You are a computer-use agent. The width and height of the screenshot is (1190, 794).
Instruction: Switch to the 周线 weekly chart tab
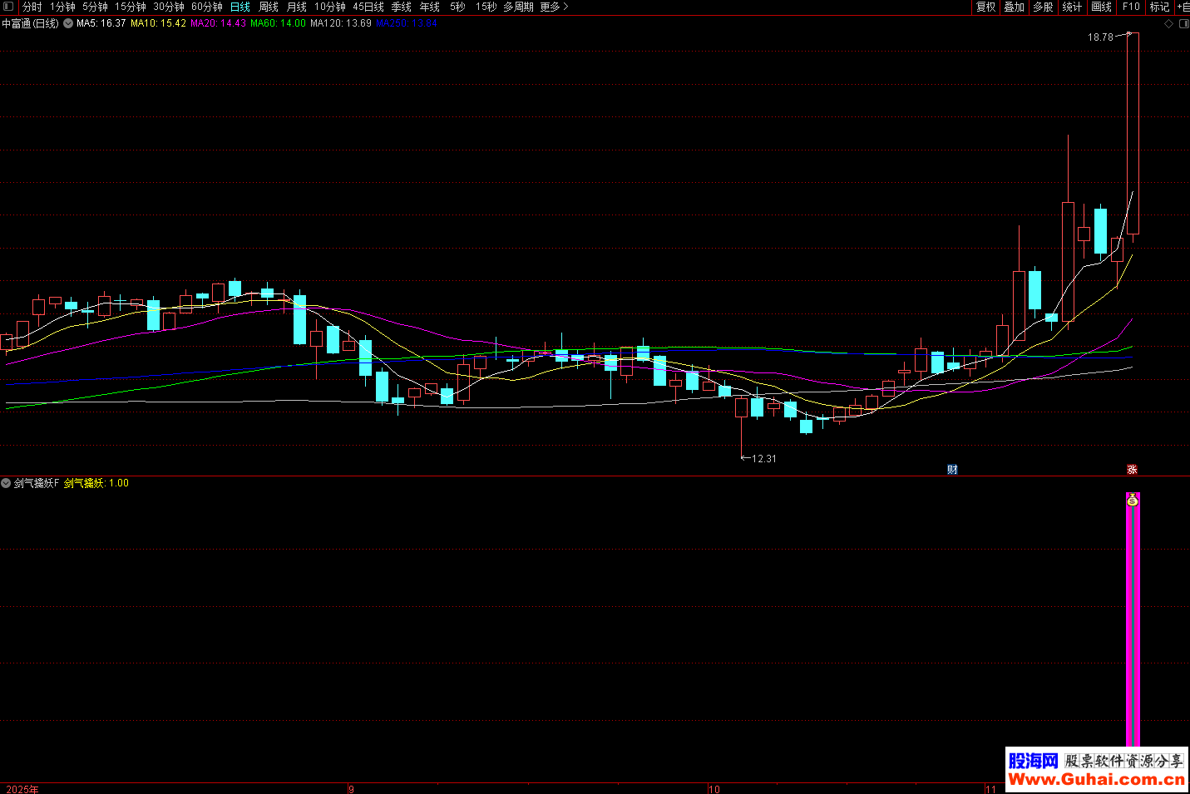tap(269, 7)
